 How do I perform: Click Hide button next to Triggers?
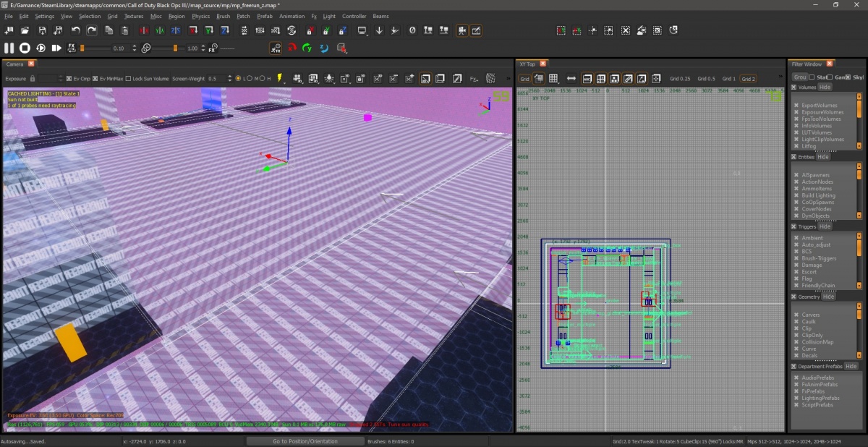(825, 226)
